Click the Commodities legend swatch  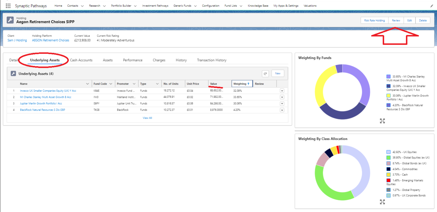(388, 169)
